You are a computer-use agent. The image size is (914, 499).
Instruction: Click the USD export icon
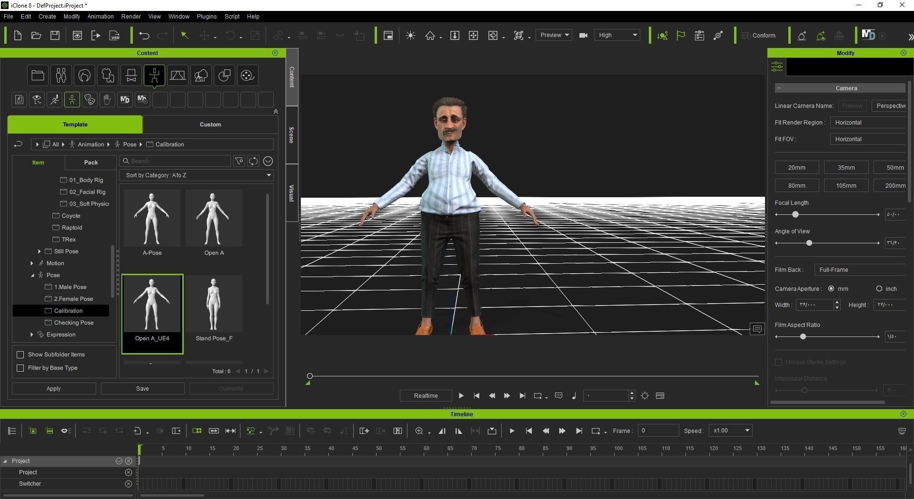point(115,36)
